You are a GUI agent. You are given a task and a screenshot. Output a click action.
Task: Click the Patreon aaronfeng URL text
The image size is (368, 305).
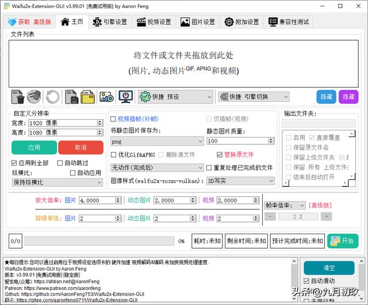pos(63,288)
